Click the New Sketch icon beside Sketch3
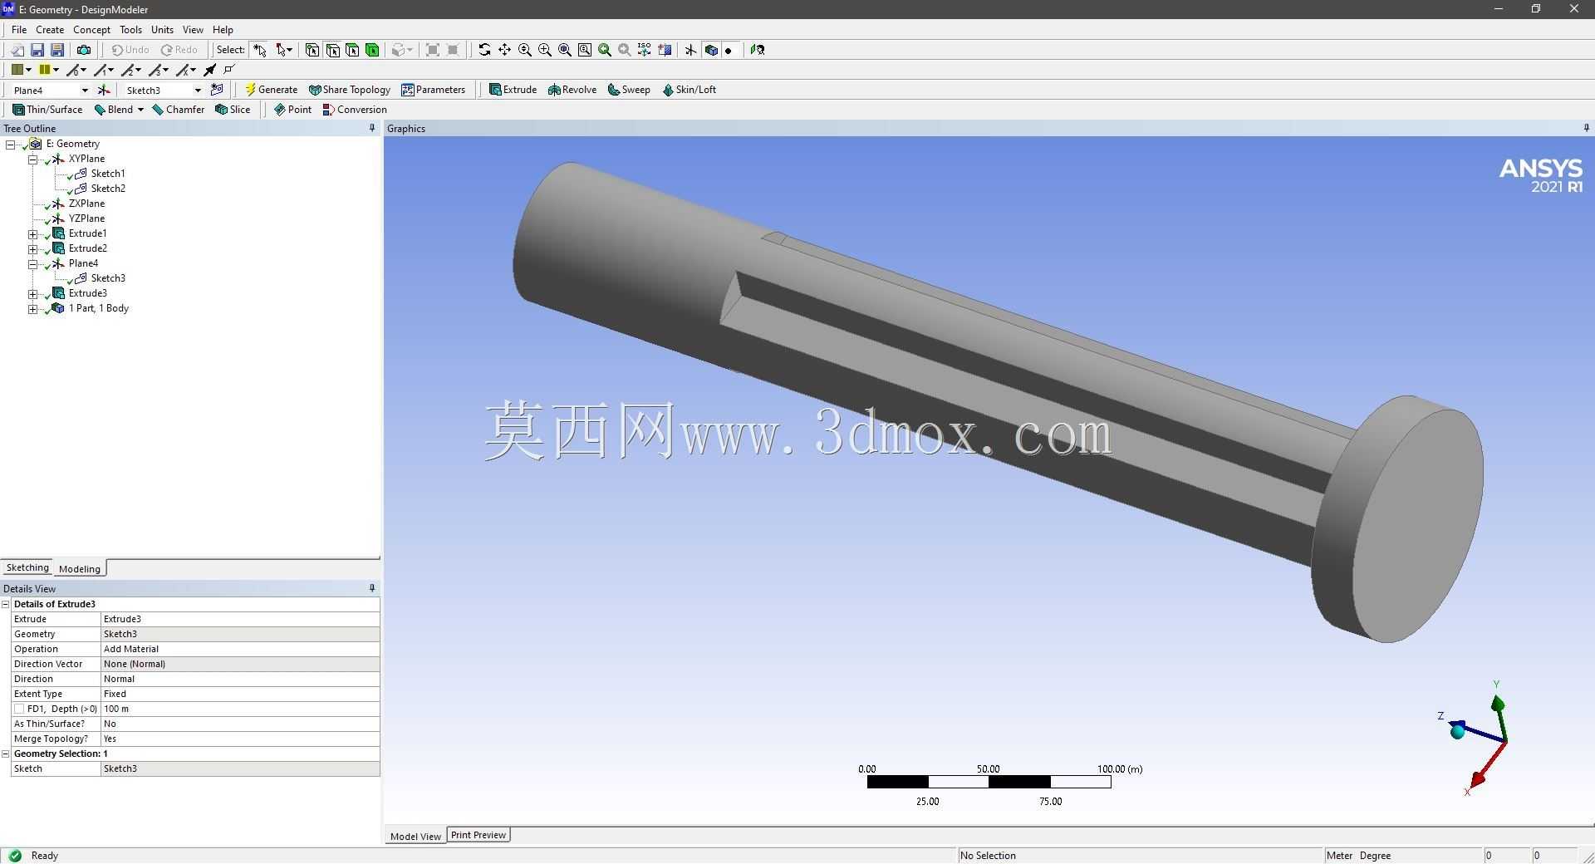The height and width of the screenshot is (864, 1595). coord(217,90)
